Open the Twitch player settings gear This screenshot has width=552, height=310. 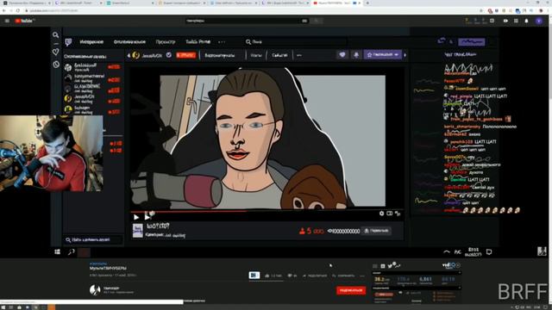(381, 214)
